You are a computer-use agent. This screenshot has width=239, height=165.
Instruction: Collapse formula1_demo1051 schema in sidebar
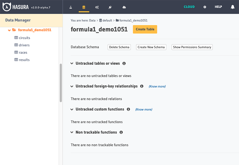[9, 30]
